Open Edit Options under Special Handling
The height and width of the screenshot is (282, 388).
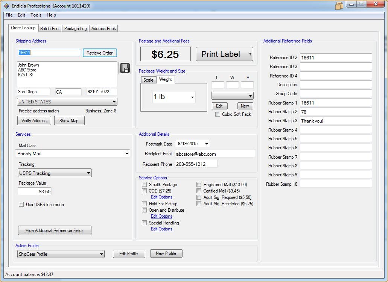[x=161, y=229]
